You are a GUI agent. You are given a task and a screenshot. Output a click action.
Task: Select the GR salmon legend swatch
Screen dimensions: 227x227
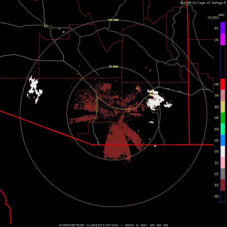click(x=223, y=96)
